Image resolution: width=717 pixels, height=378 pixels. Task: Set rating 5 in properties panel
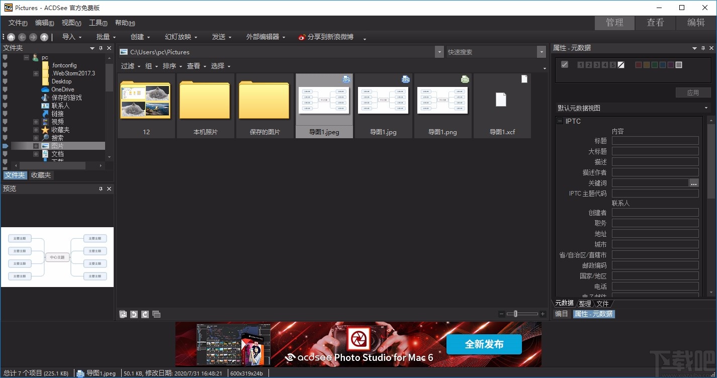tap(613, 65)
